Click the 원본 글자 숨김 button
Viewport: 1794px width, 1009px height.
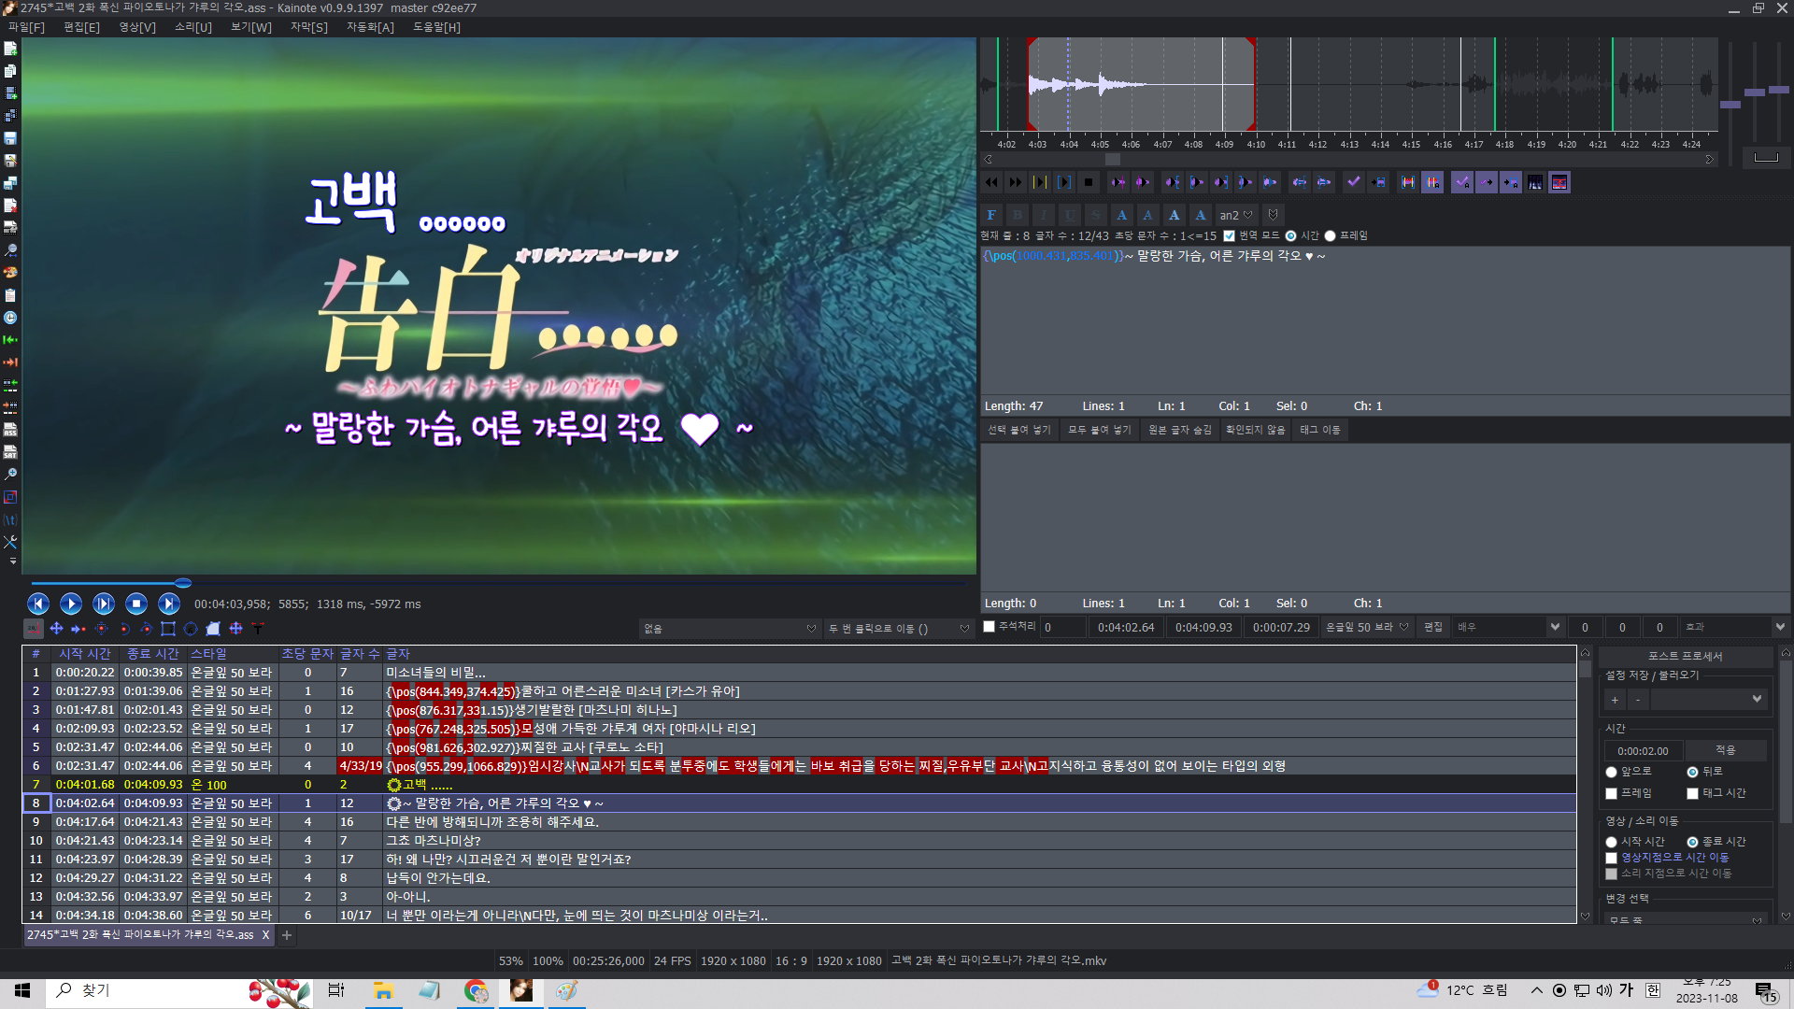pos(1180,430)
